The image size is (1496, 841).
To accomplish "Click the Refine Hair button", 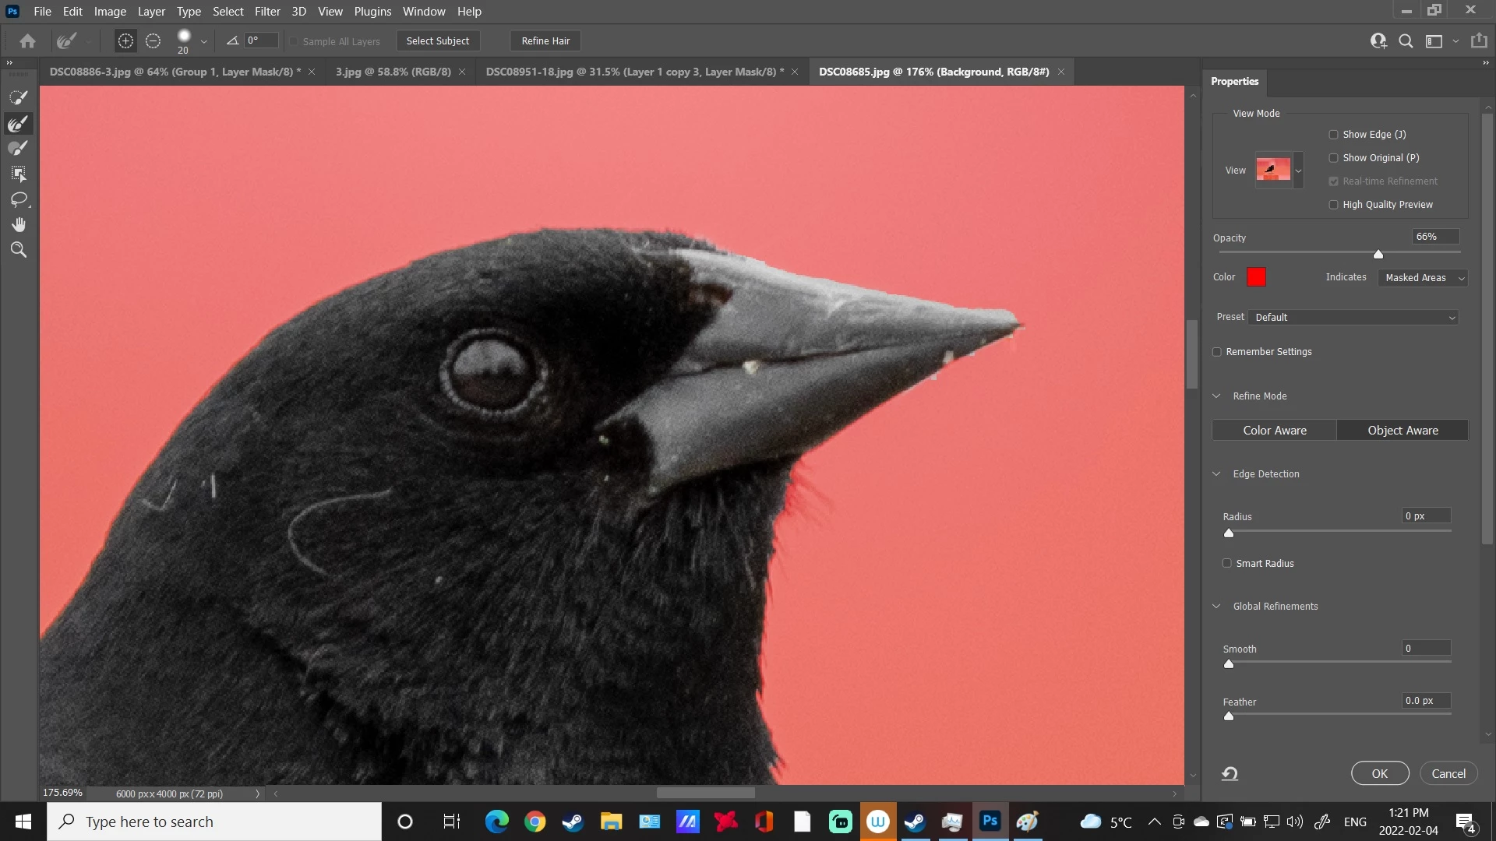I will [545, 41].
